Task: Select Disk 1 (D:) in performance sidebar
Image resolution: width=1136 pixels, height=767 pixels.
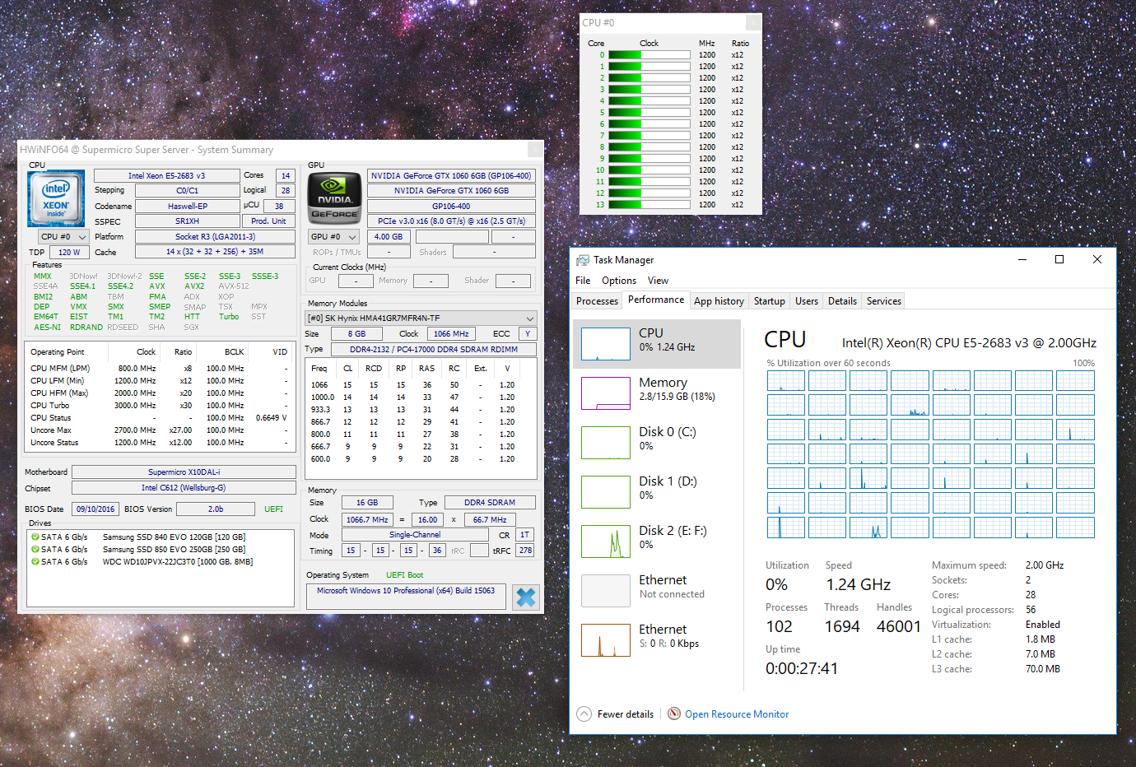Action: coord(657,491)
